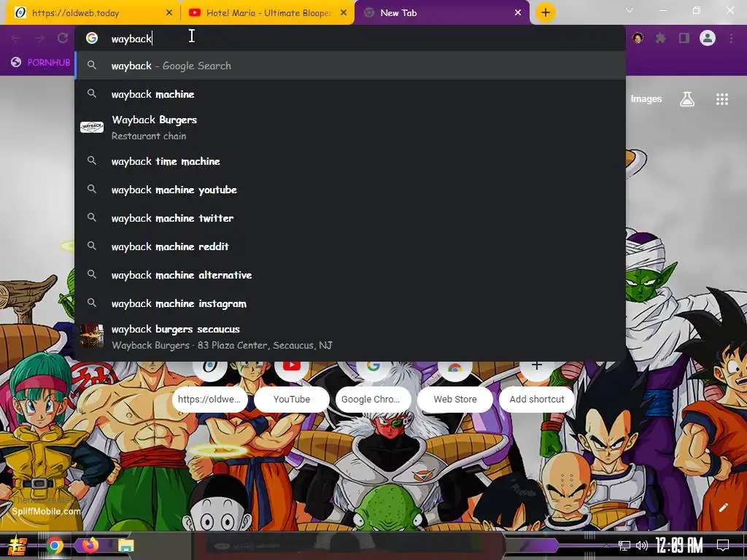Click the Google logo icon in address bar
The width and height of the screenshot is (747, 560).
pyautogui.click(x=92, y=38)
